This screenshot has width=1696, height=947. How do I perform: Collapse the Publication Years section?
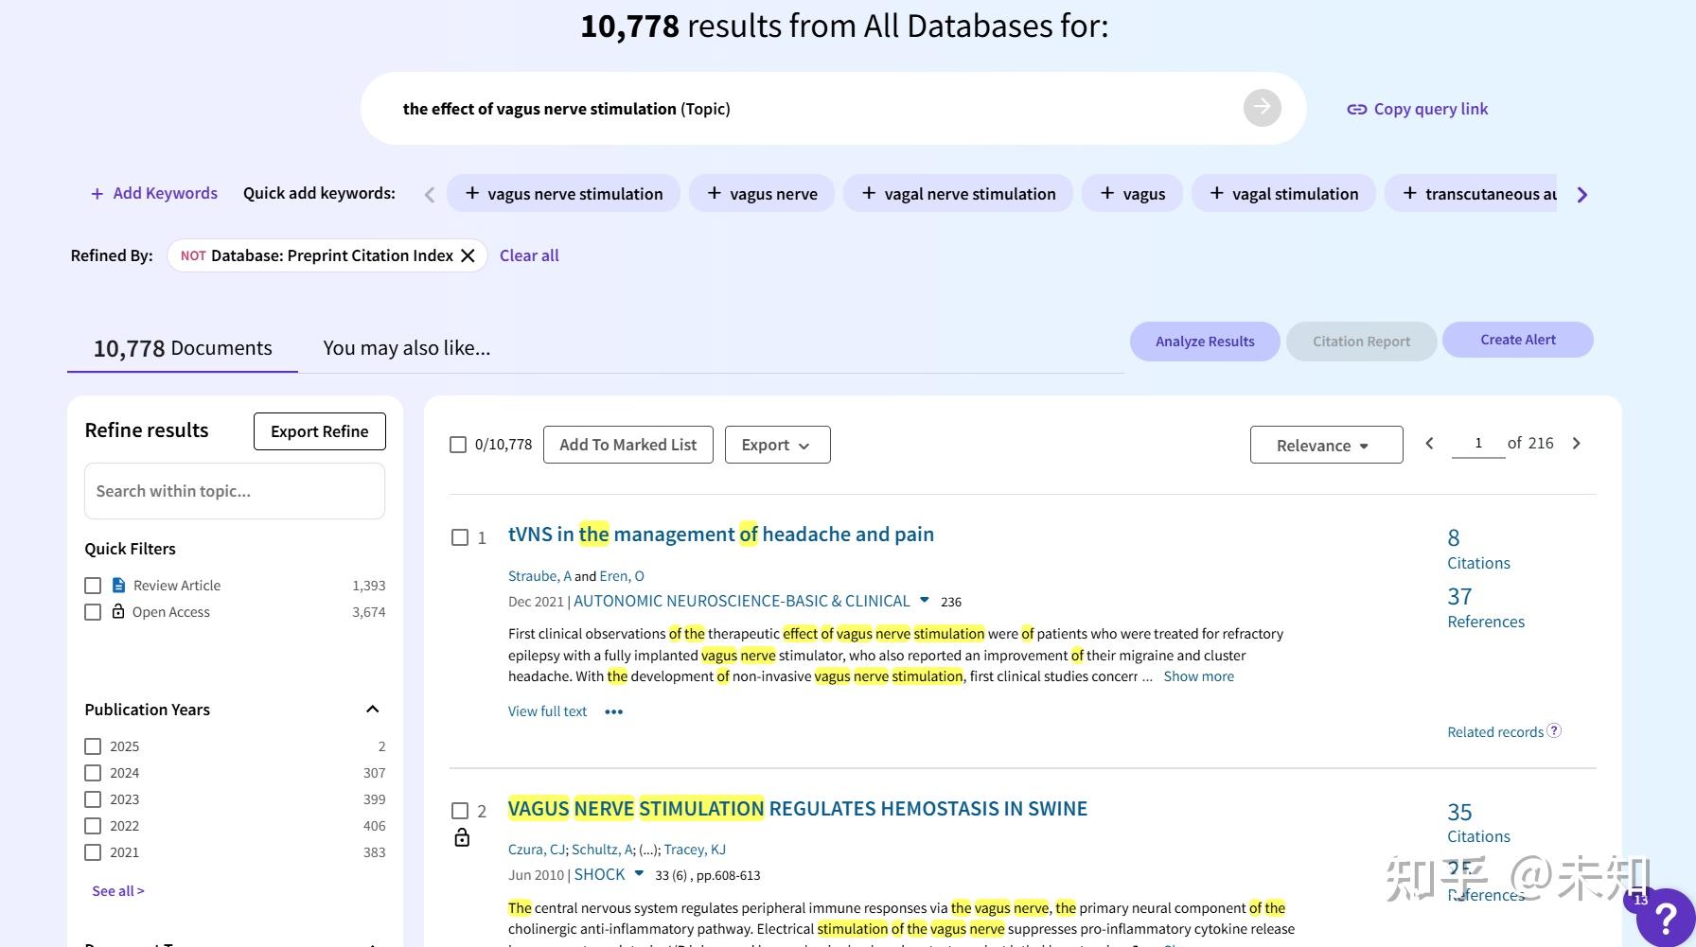[371, 709]
